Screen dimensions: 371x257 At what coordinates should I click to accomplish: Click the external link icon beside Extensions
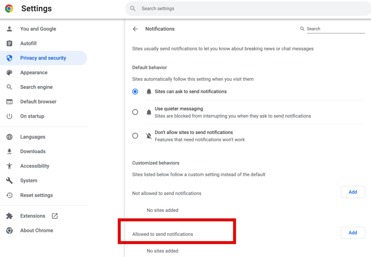55,216
